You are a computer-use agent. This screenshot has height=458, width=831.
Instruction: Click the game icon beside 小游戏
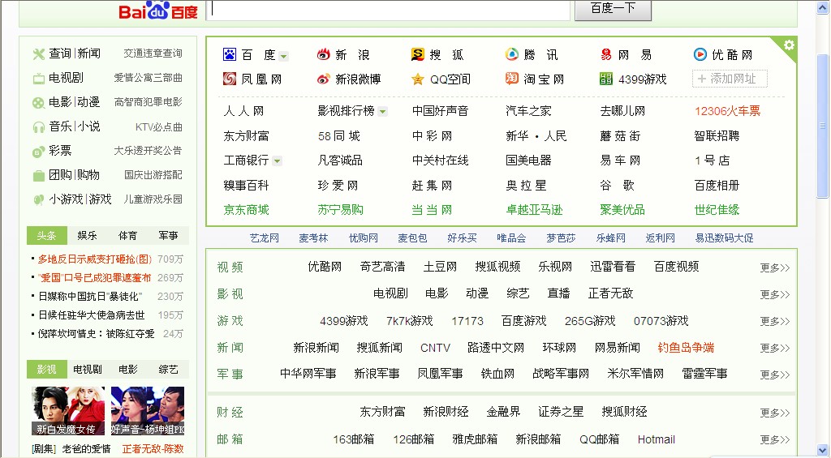39,199
